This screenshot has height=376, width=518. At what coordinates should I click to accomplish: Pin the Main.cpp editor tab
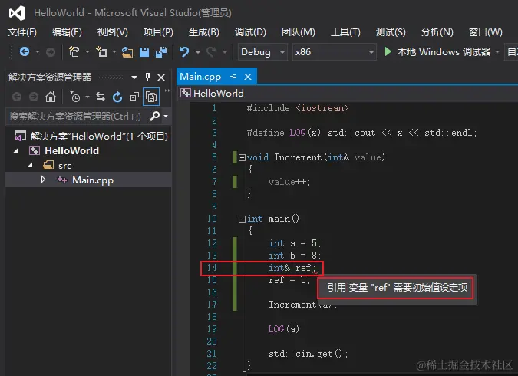tap(233, 77)
